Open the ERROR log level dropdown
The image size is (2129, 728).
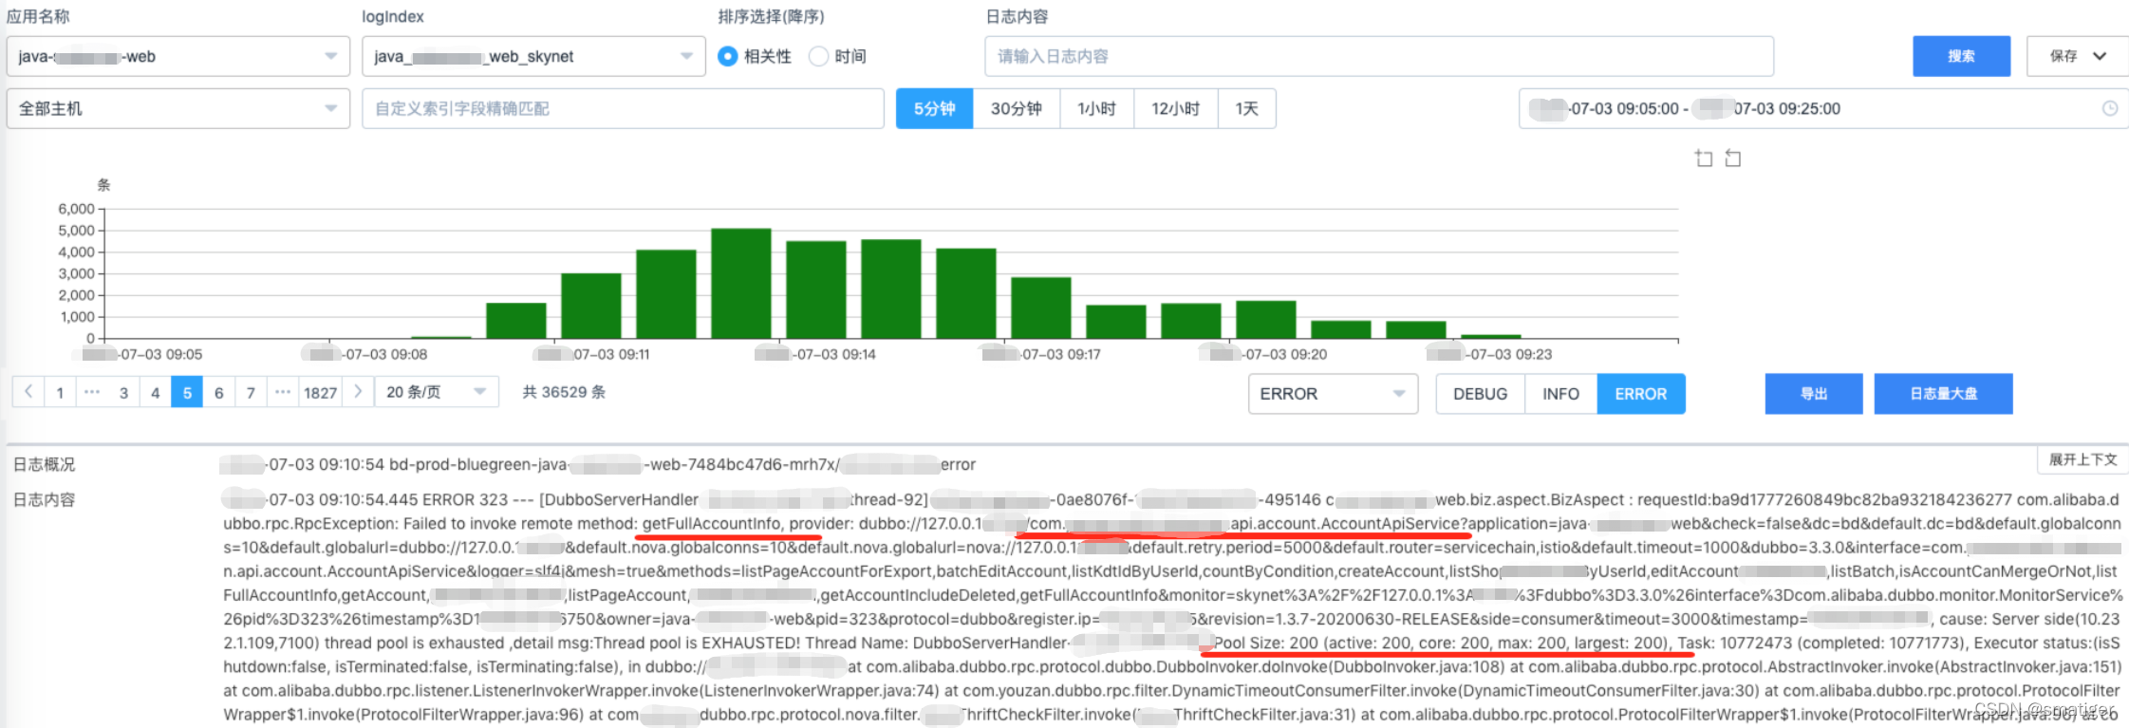point(1333,394)
